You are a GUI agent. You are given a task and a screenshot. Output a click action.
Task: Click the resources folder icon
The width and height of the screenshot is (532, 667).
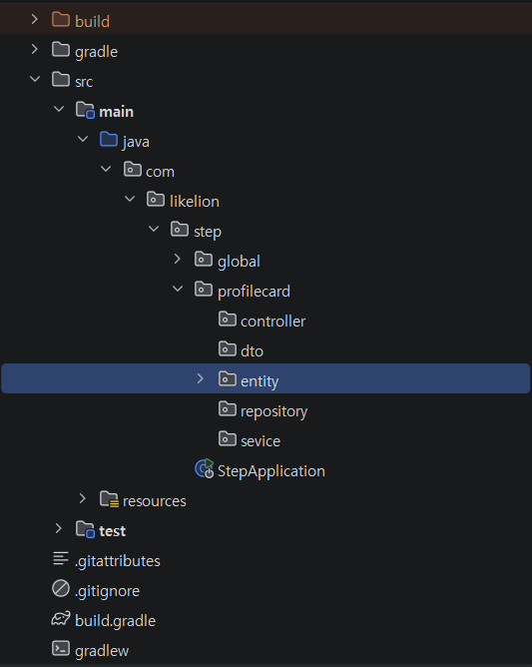point(109,499)
